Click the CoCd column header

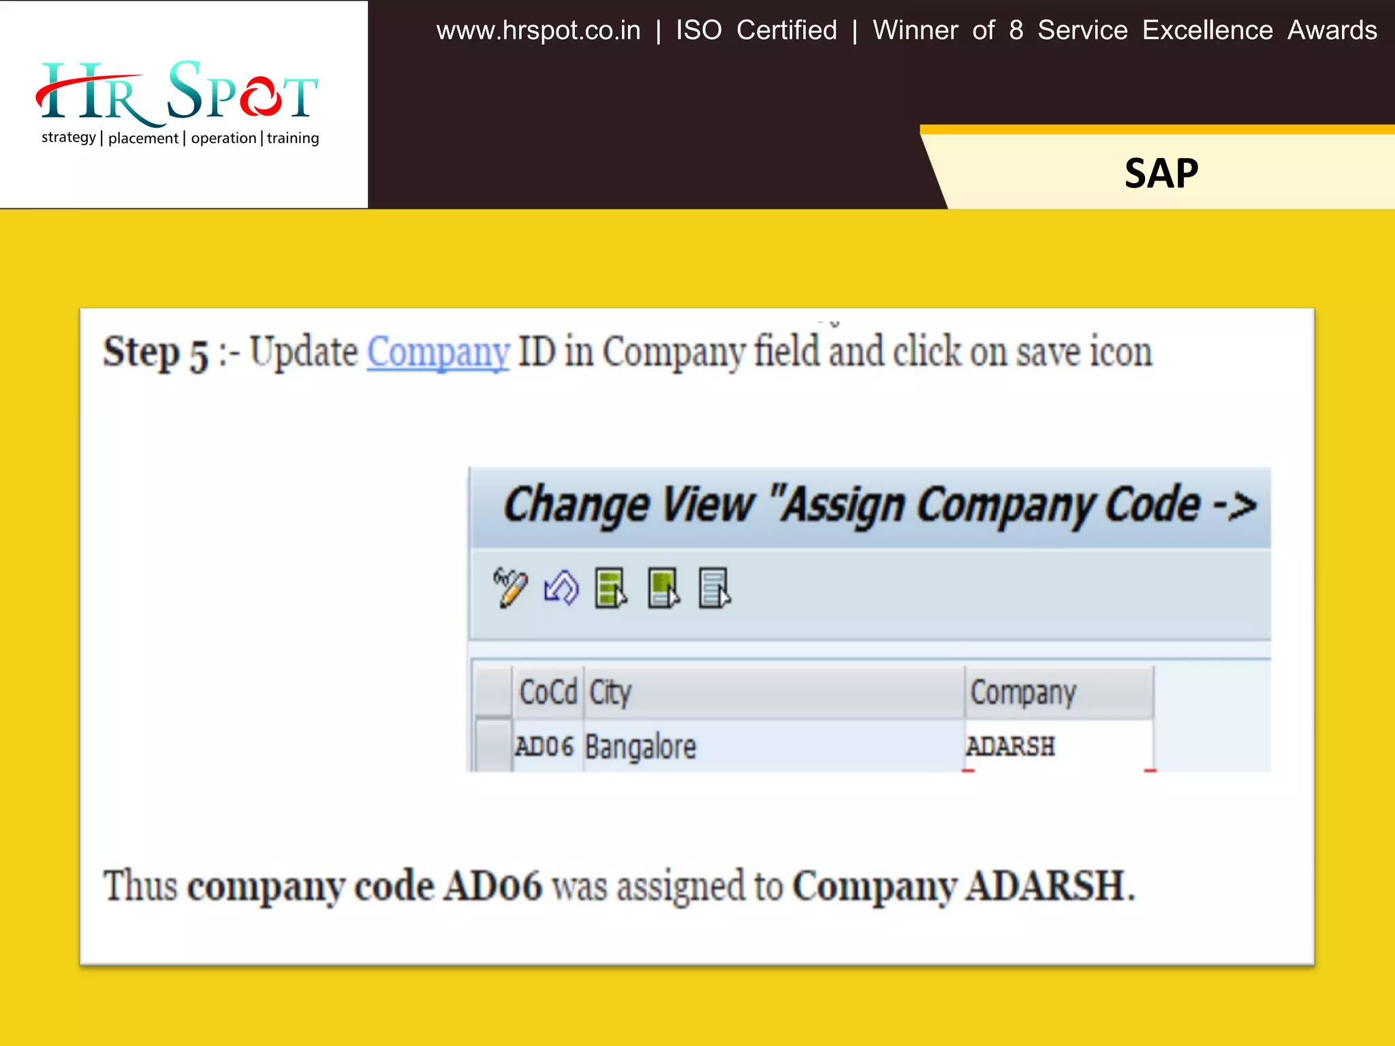[548, 693]
